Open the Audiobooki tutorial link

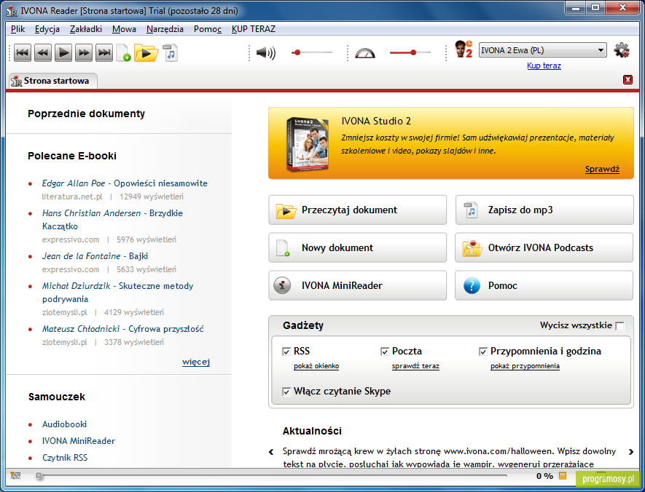tap(64, 424)
